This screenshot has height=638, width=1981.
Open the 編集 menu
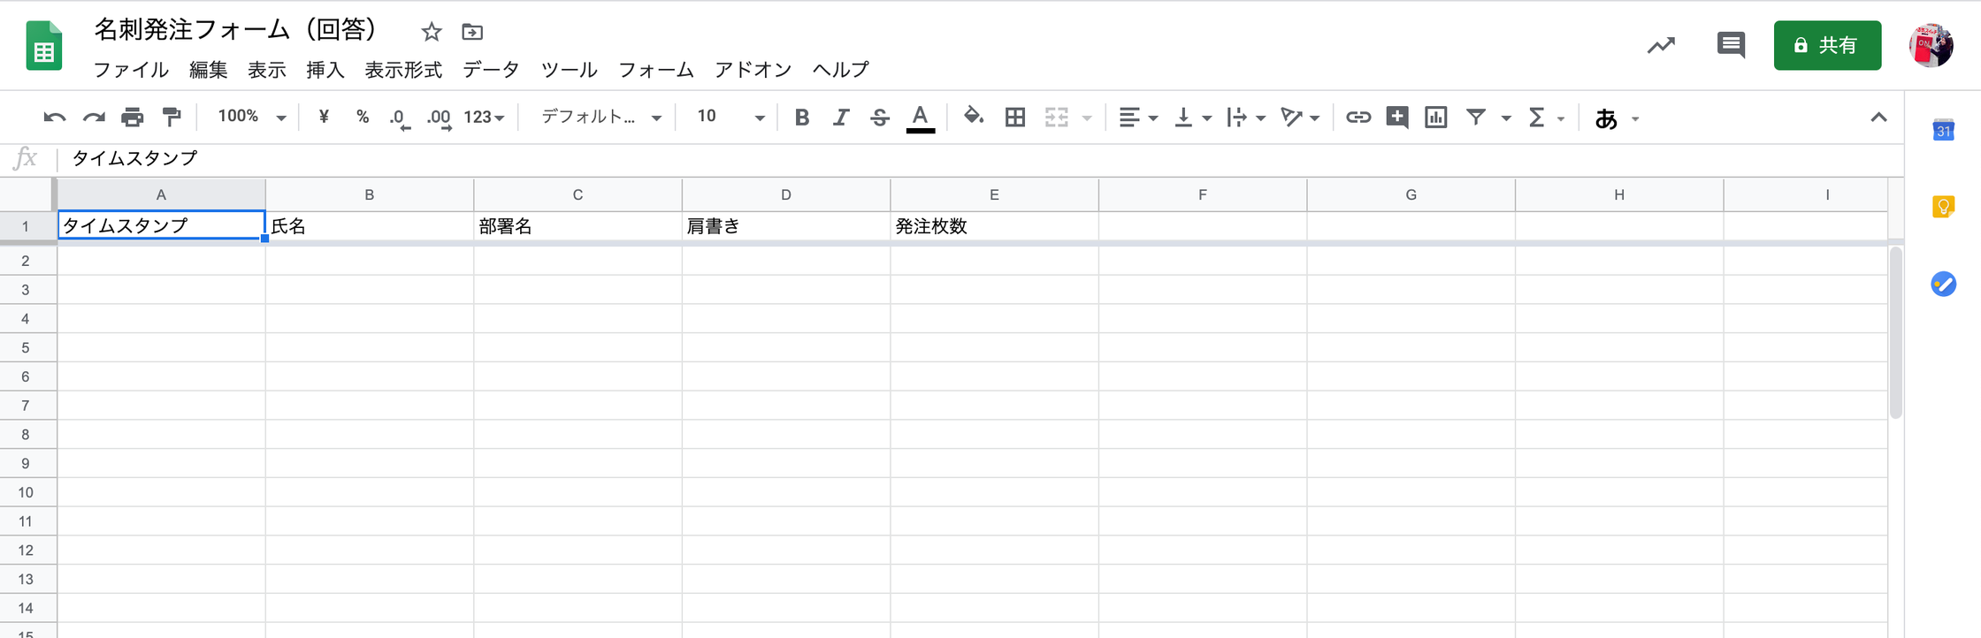pos(209,70)
